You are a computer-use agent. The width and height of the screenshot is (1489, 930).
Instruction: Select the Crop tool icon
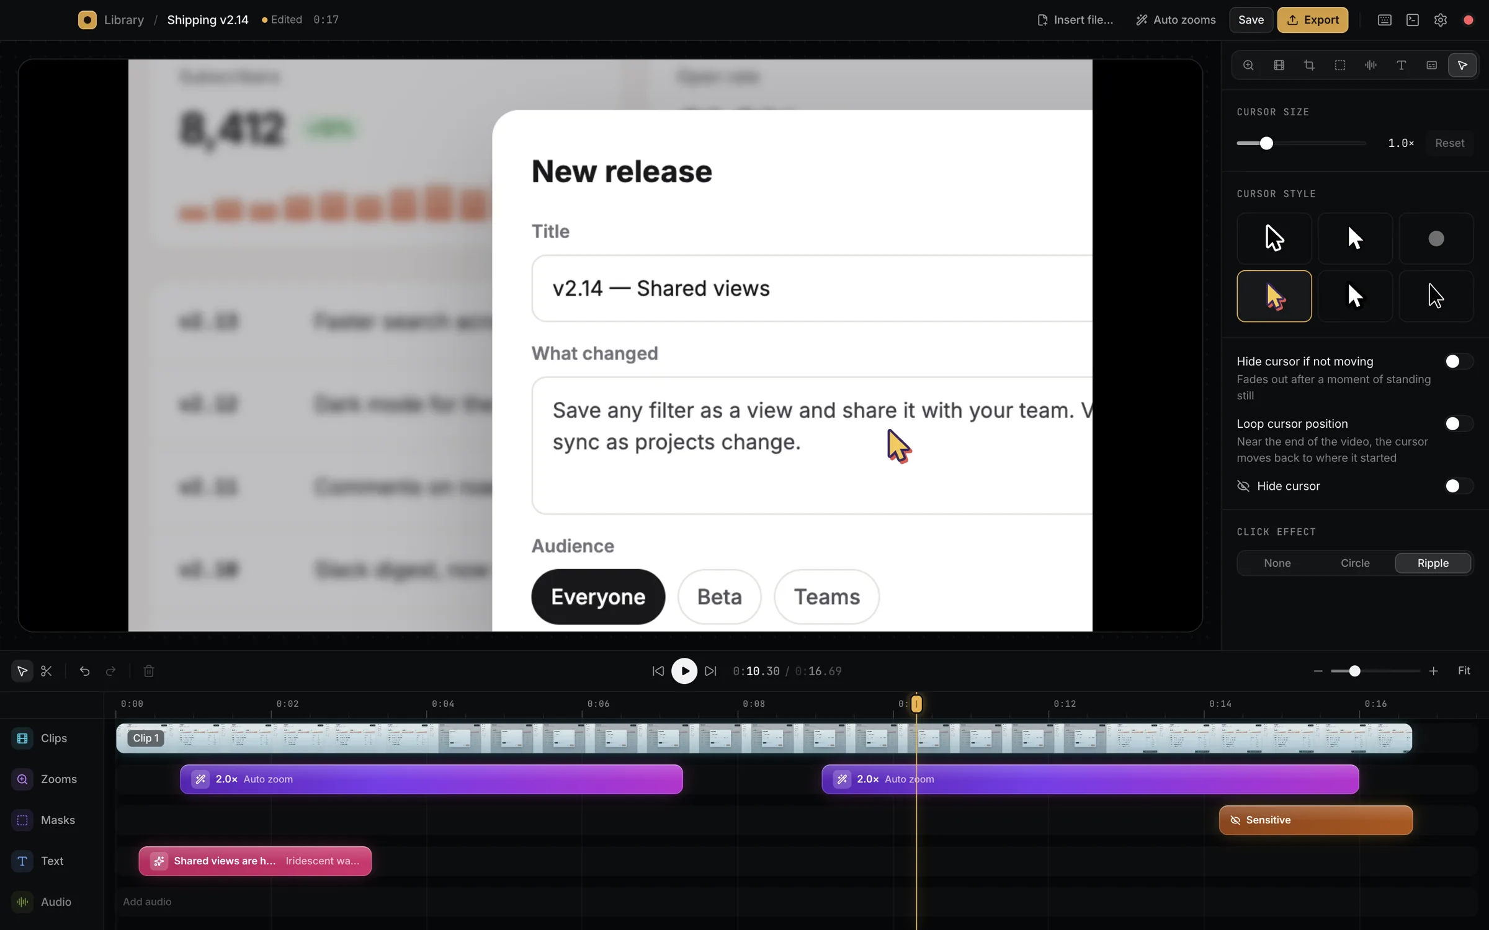click(1309, 65)
